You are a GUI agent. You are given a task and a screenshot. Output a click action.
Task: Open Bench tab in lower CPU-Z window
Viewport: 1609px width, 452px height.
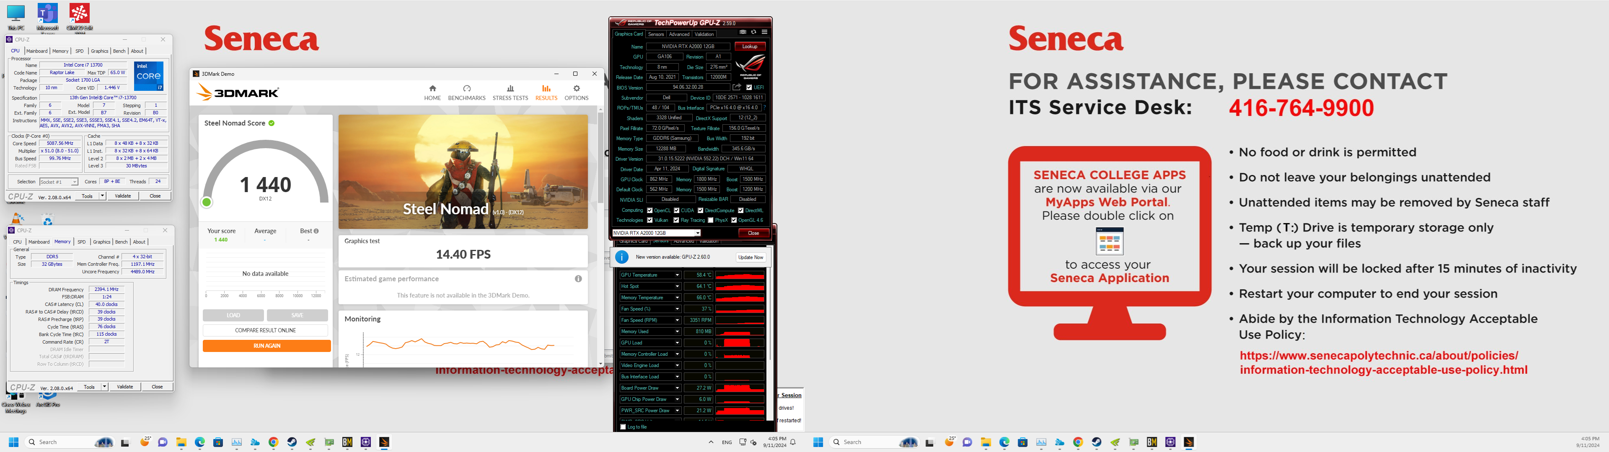coord(121,242)
